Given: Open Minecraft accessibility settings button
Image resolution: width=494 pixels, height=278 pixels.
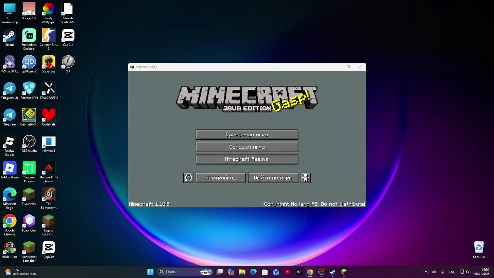Looking at the screenshot, I should [x=306, y=178].
